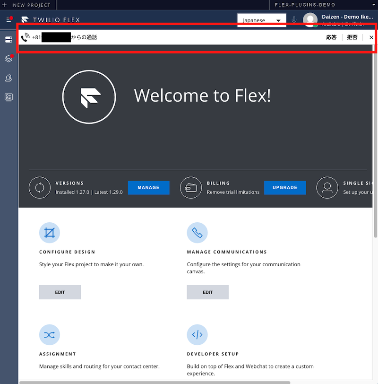Answer the call with 応答
378x384 pixels.
pos(331,37)
